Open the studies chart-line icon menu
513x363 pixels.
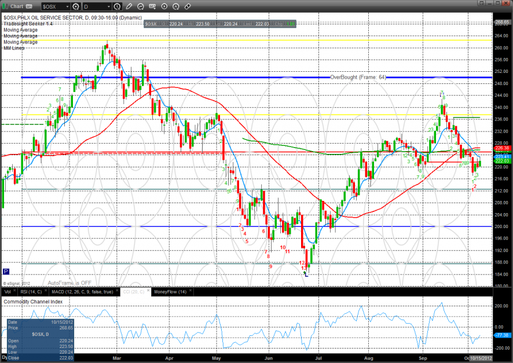point(141,6)
